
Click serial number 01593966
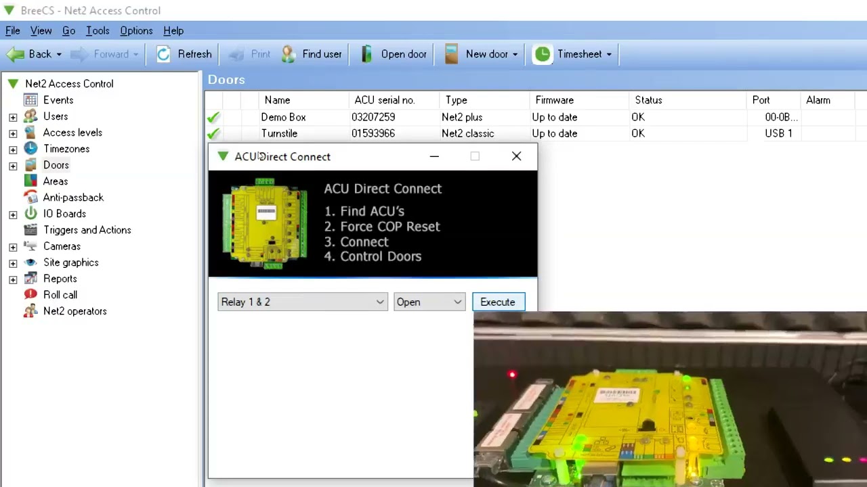(373, 133)
